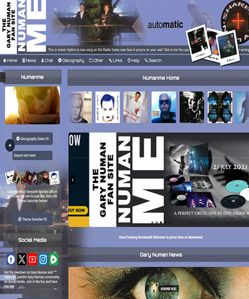Click the Search menu item
This screenshot has width=249, height=299.
(153, 60)
